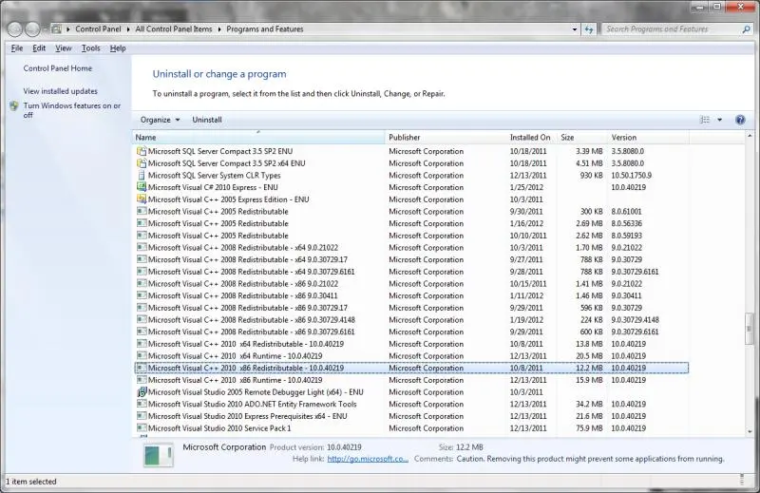This screenshot has width=760, height=493.
Task: Click the Uninstall button in toolbar
Action: [207, 120]
